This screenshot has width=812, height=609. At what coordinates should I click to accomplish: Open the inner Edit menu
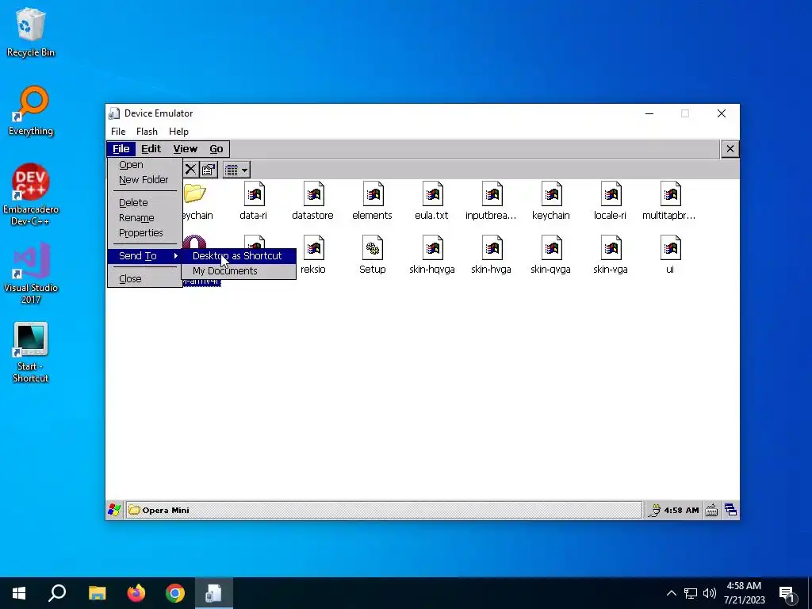(151, 149)
